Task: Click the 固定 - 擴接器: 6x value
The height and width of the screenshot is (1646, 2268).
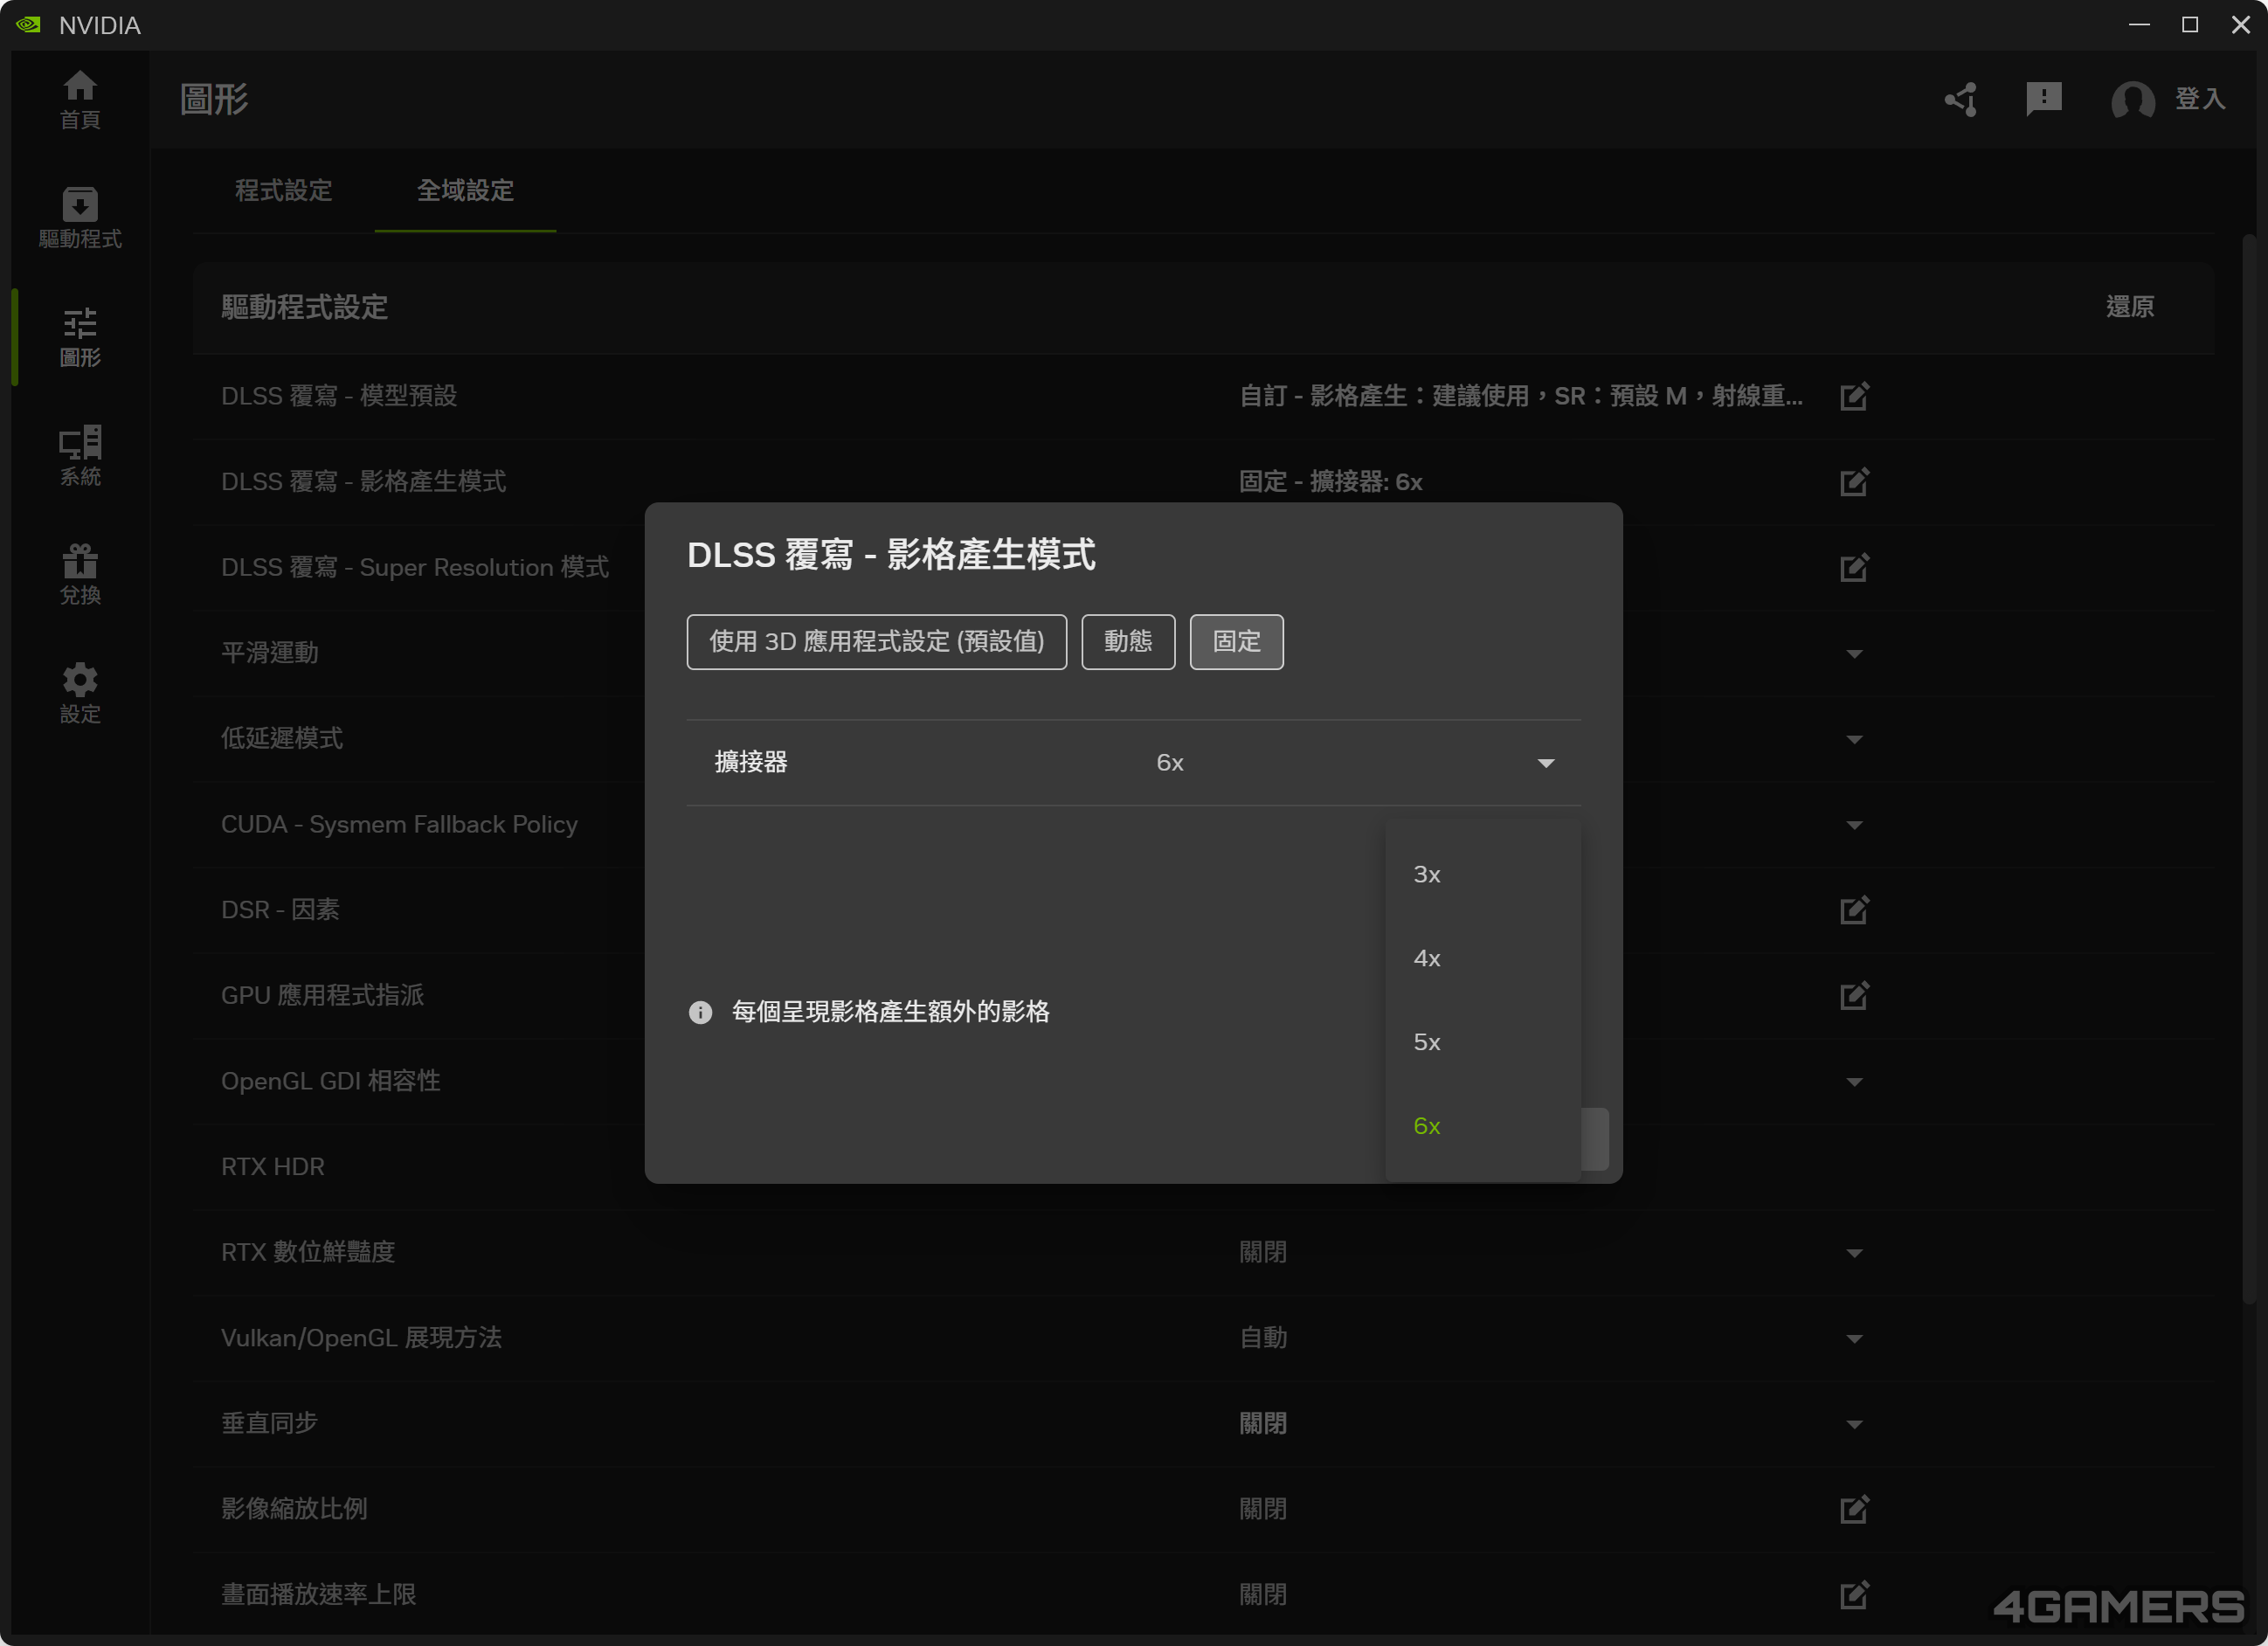Action: pos(1330,482)
